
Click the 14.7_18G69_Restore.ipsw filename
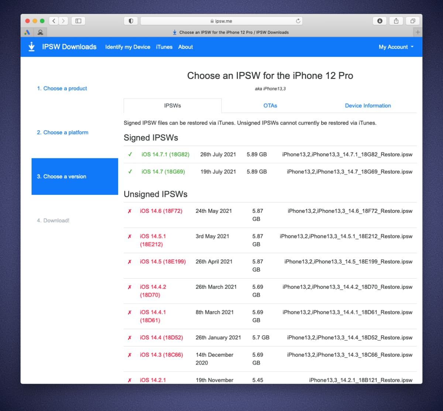pyautogui.click(x=350, y=172)
